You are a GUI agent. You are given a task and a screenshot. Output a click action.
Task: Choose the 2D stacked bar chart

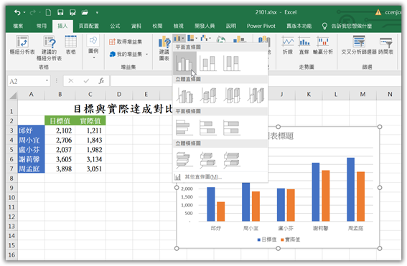pyautogui.click(x=208, y=128)
